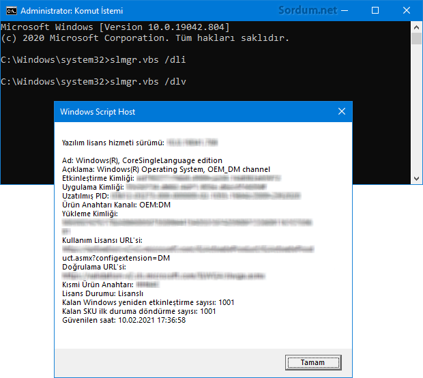The height and width of the screenshot is (378, 423).
Task: Click the console scrollbar thumb
Action: (417, 39)
